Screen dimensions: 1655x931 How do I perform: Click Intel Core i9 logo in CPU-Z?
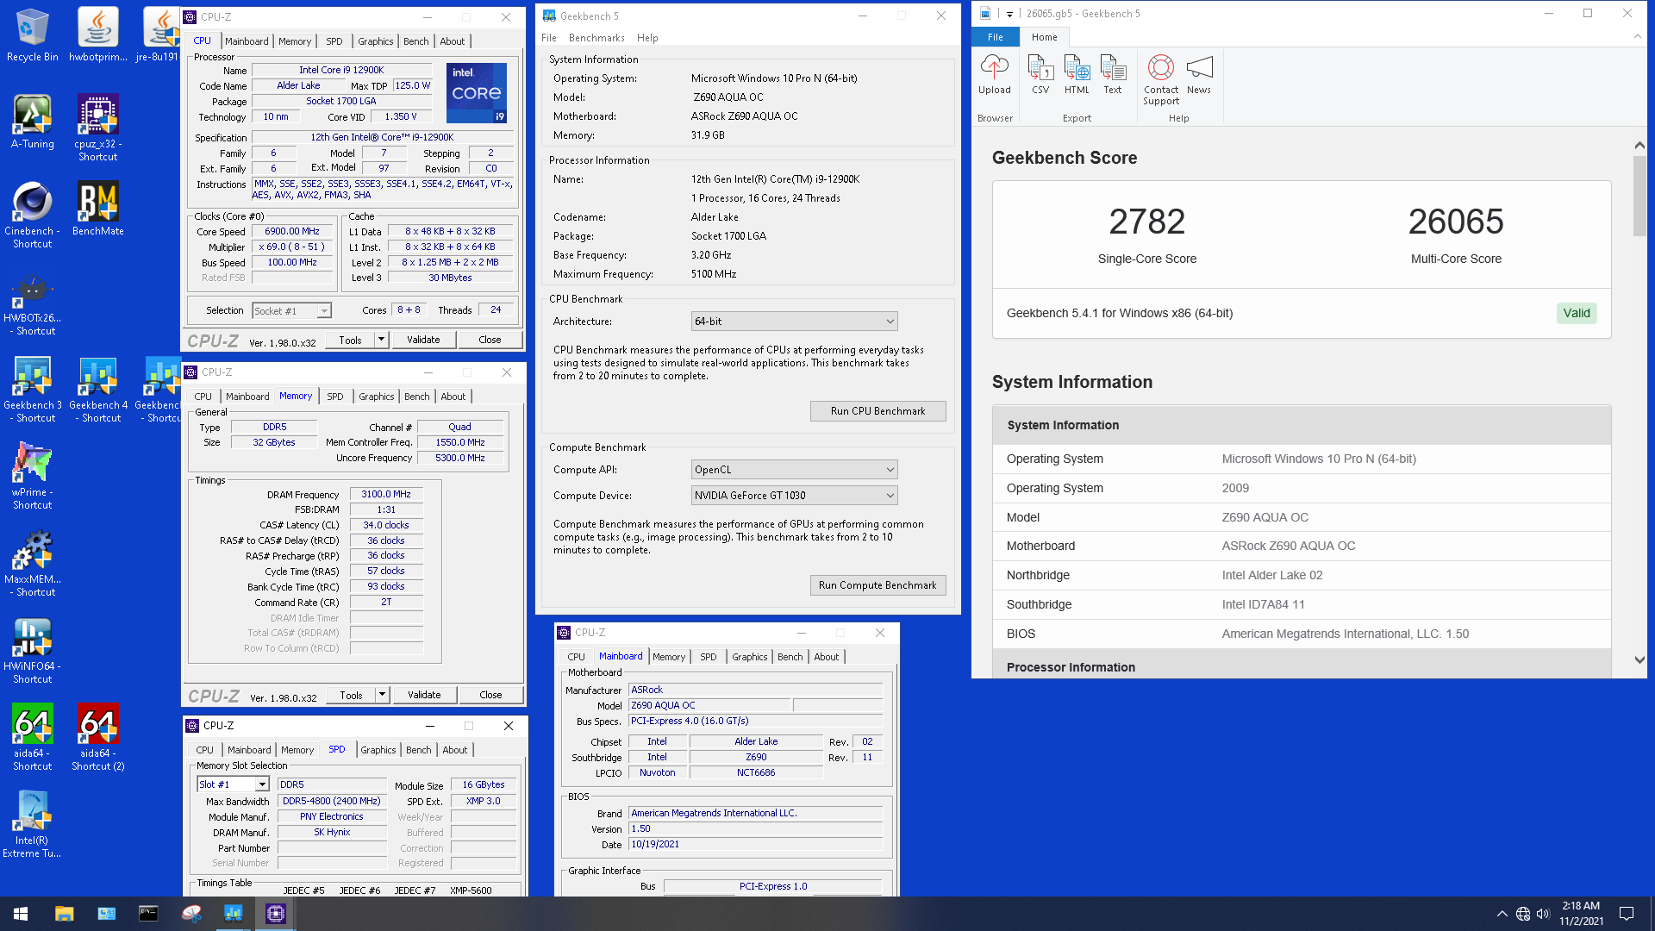476,92
